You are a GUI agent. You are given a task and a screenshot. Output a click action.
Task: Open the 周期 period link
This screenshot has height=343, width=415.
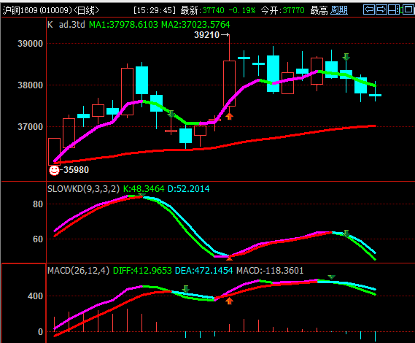(x=339, y=10)
